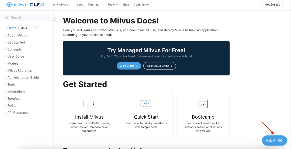Screen dimensions: 291x149
Task: Select the User Guide sidebar item
Action: [x=16, y=56]
